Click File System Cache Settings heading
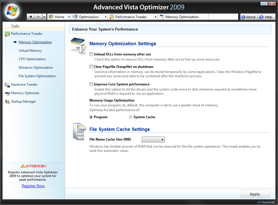Screen dimensions: 278x205 (120, 129)
